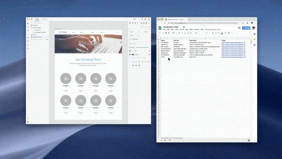Screen dimensions: 282x159
Task: Select cell 'Creative Director'
Action: pyautogui.click(x=178, y=45)
